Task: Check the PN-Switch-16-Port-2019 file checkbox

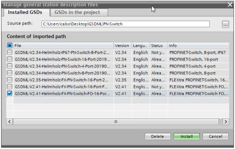Action: point(10,59)
